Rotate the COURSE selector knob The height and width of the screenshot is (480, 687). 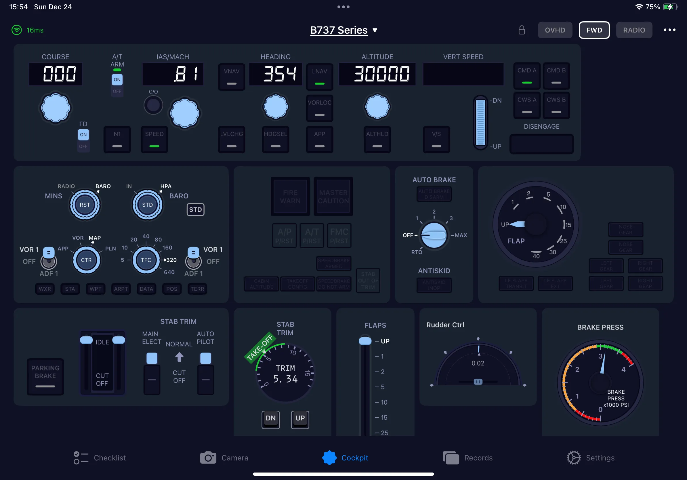pyautogui.click(x=55, y=108)
